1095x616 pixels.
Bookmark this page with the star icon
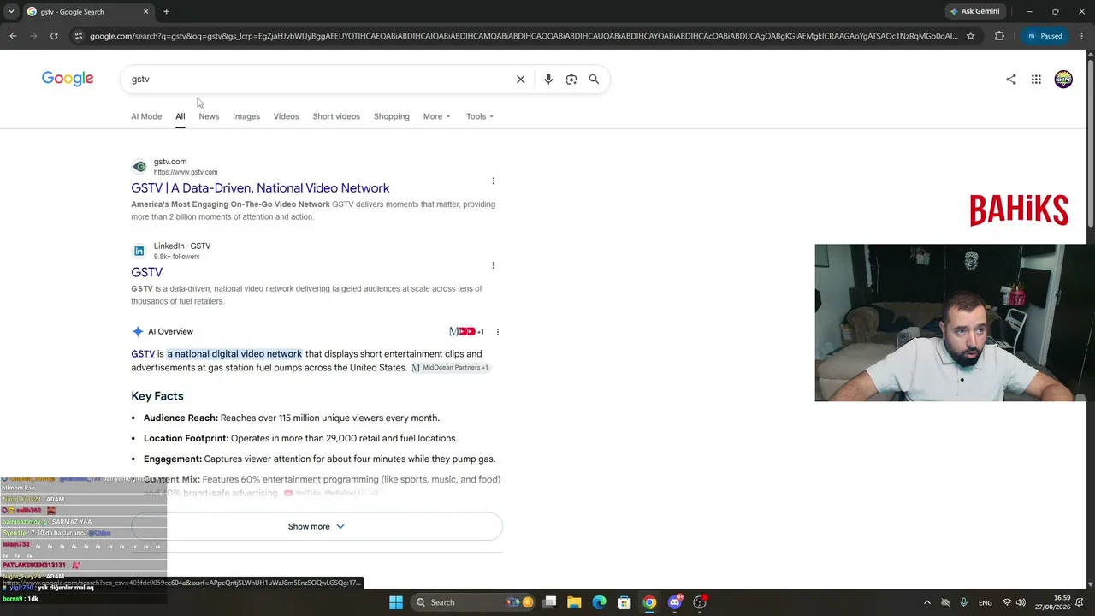(x=970, y=36)
